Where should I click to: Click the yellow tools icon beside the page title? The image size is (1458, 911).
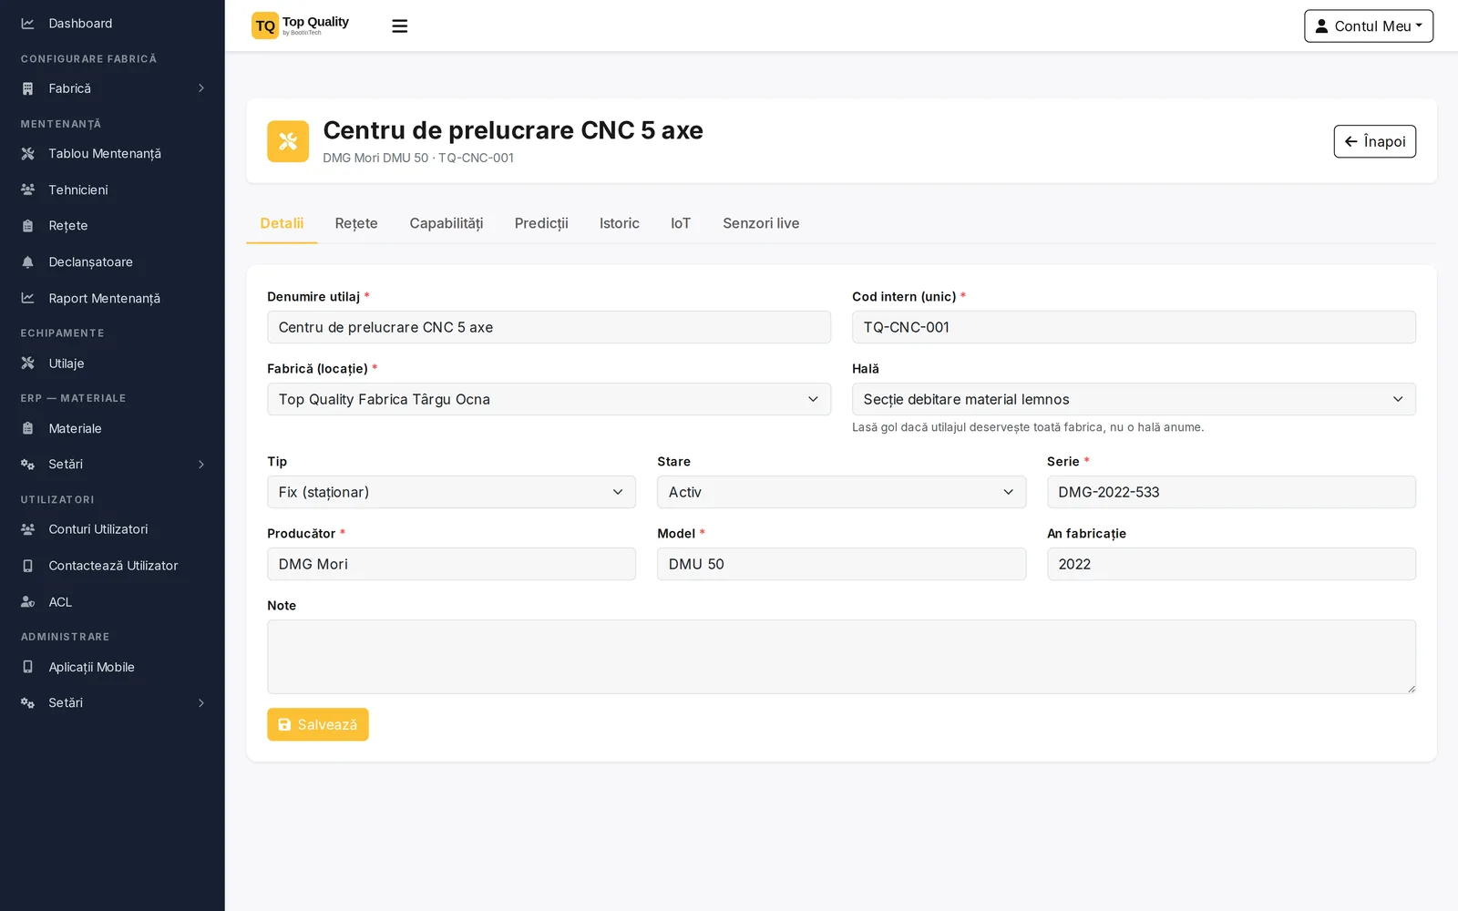pyautogui.click(x=288, y=141)
